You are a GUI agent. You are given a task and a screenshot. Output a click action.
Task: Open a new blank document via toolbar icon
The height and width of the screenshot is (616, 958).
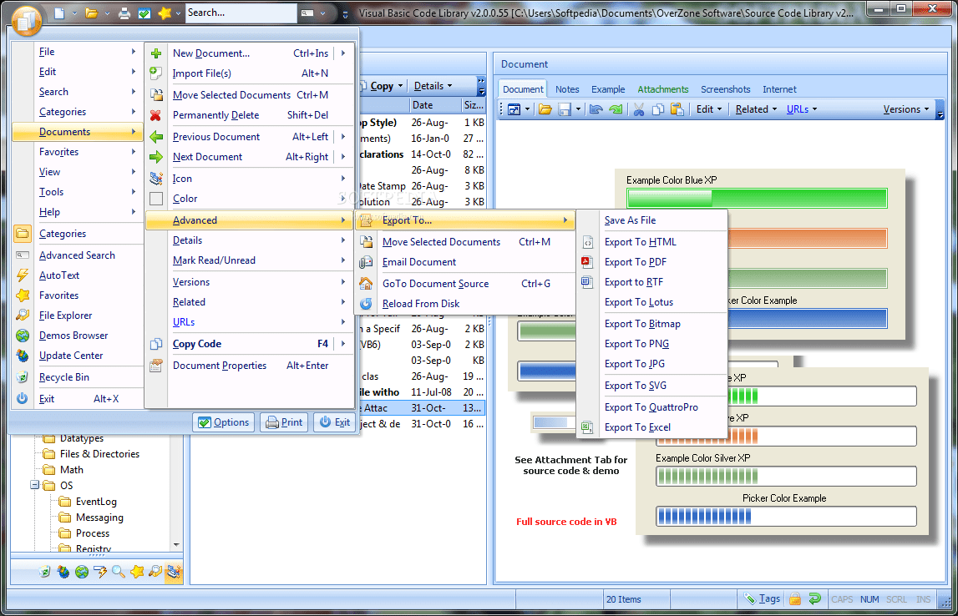click(60, 13)
